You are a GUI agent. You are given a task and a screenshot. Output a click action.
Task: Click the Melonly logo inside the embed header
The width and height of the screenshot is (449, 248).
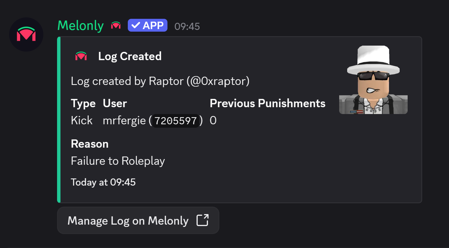81,56
